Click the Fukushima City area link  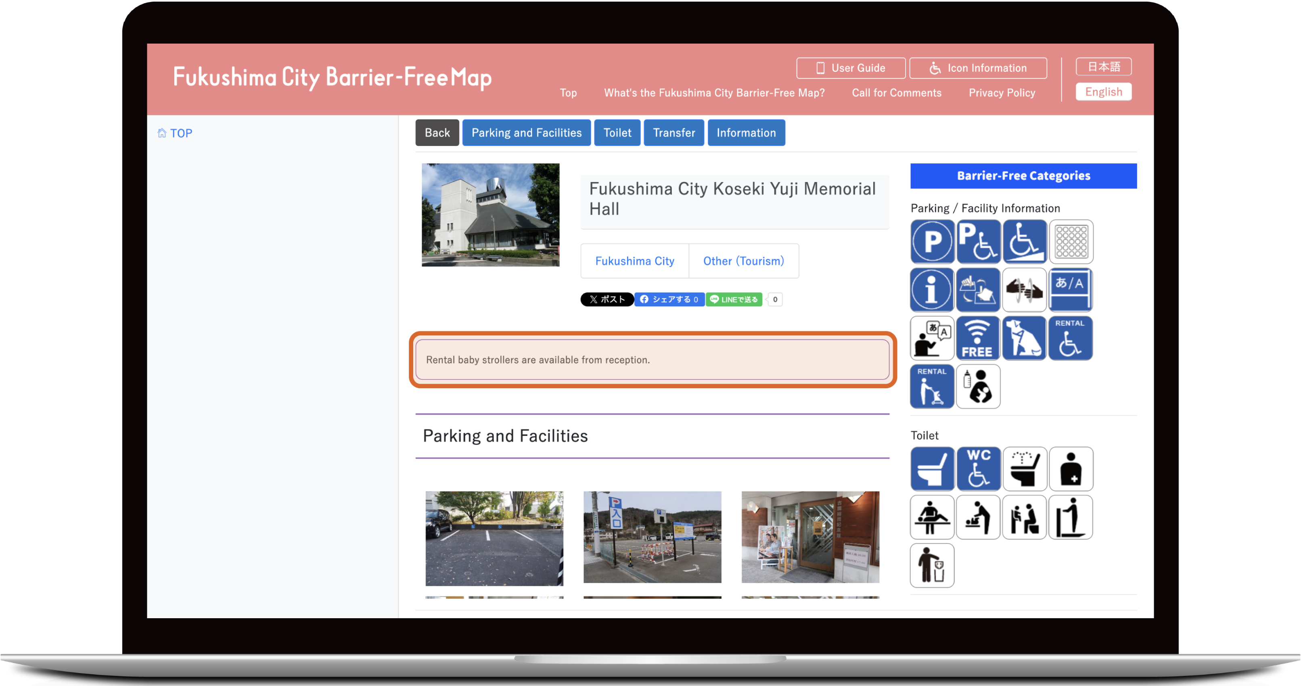[x=634, y=261]
